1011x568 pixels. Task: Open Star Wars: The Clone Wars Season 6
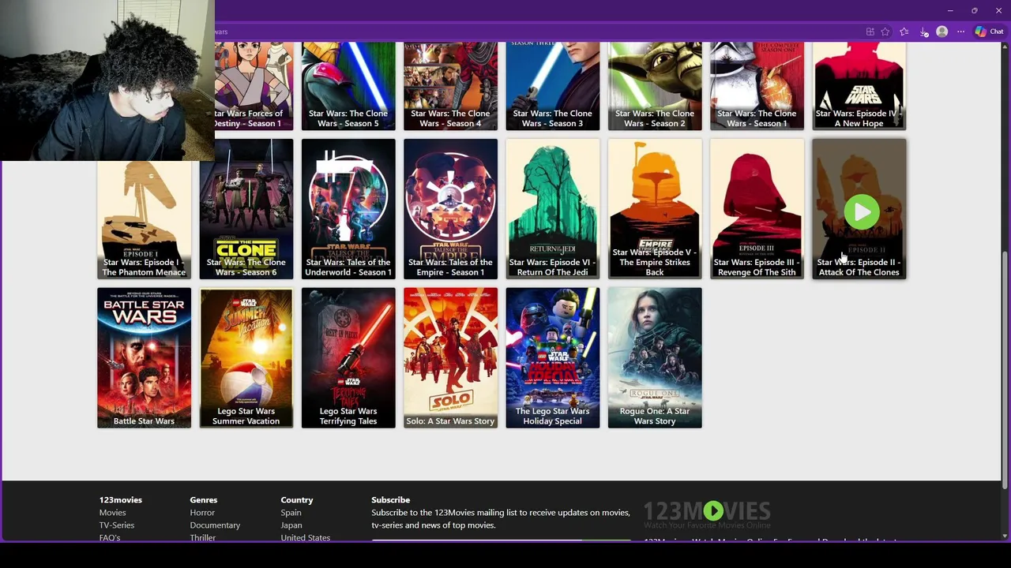click(x=246, y=209)
